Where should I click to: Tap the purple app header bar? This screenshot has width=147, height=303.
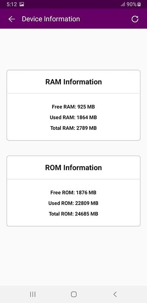coord(73,19)
